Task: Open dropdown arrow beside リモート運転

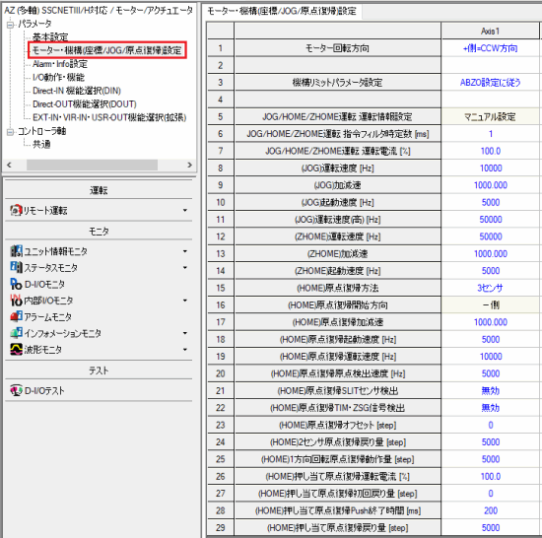Action: click(x=185, y=210)
